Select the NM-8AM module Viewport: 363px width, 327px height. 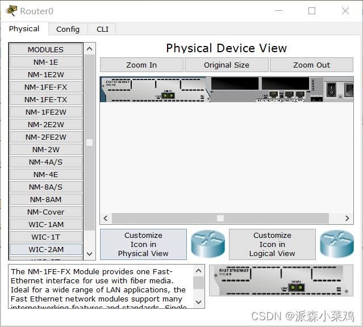[46, 199]
